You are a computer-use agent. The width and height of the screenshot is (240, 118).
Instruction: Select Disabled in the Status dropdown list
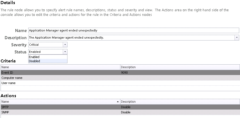point(48,61)
